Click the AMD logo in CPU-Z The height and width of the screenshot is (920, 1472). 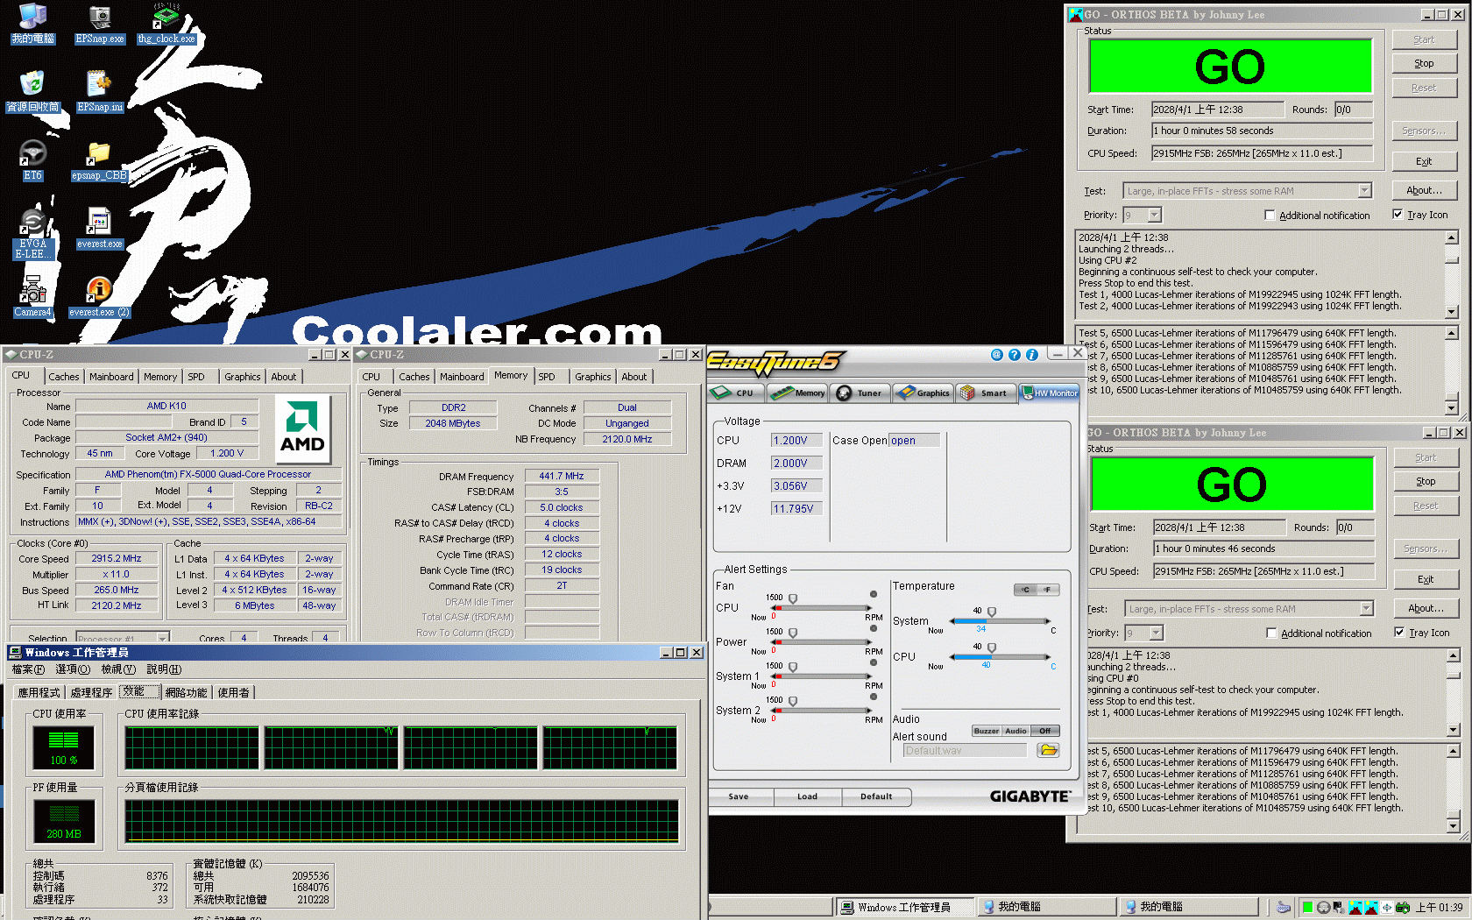pyautogui.click(x=302, y=428)
